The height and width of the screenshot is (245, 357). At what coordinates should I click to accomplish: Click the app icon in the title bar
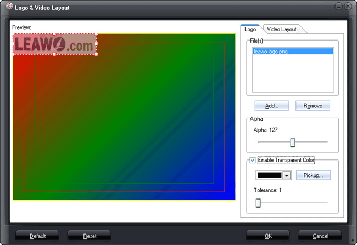click(x=9, y=6)
